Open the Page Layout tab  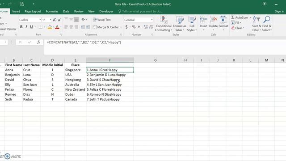(33, 11)
